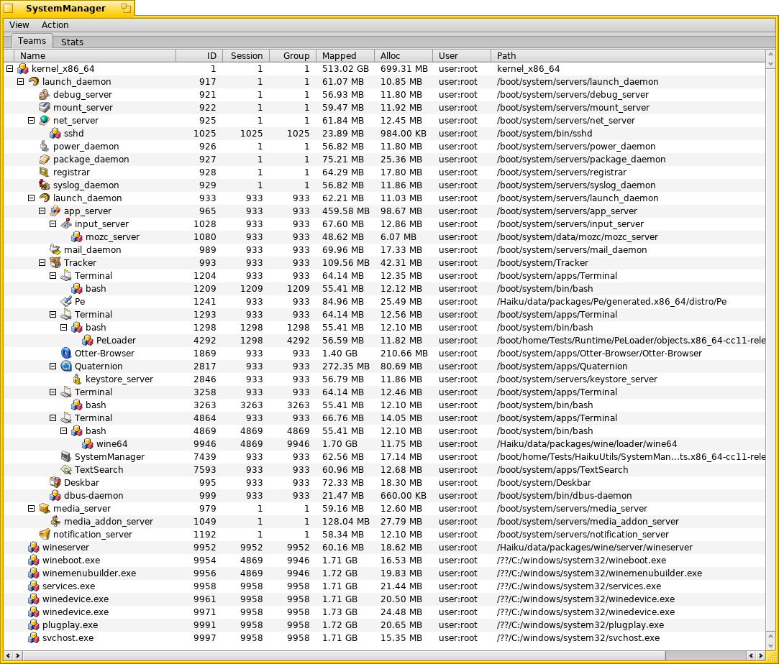Open the View menu

(x=19, y=25)
